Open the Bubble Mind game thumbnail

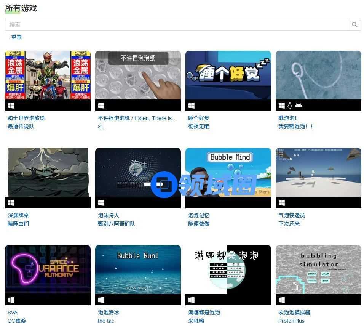point(228,172)
